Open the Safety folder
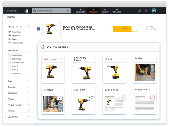The width and height of the screenshot is (169, 127). (x=13, y=39)
